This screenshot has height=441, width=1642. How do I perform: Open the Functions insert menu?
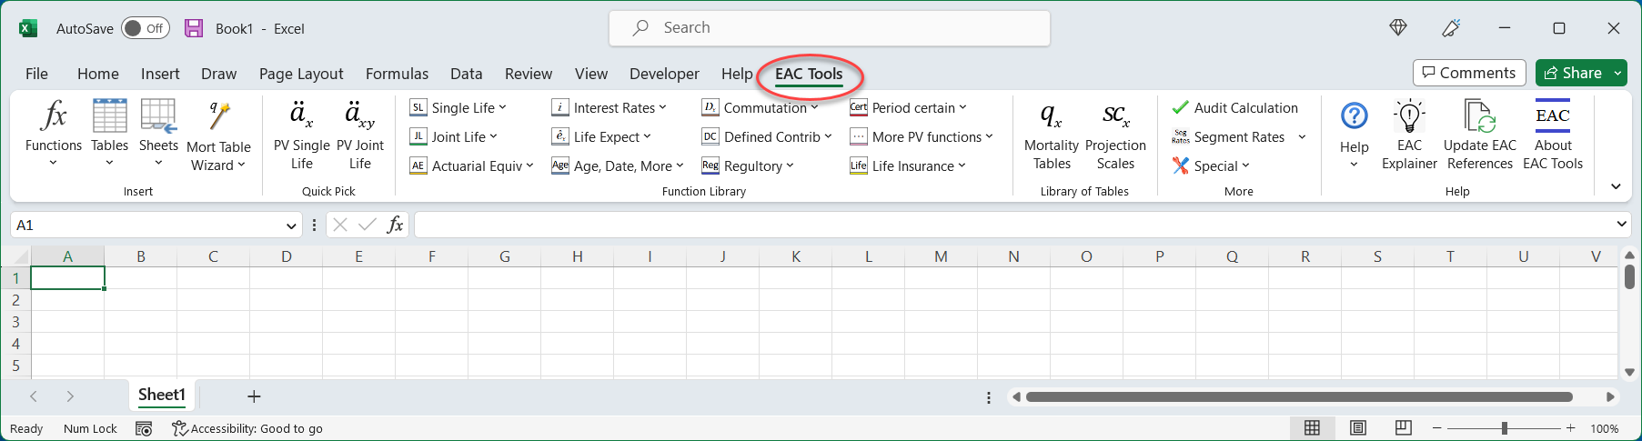pos(54,134)
